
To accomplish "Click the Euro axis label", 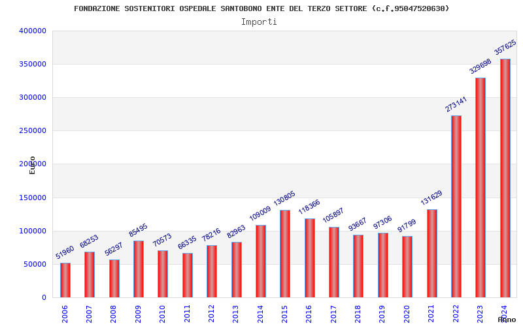I will coord(32,165).
